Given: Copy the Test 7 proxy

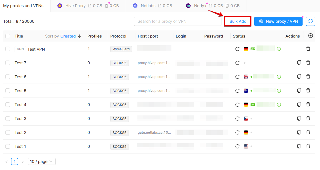Looking at the screenshot, I should 299,63.
